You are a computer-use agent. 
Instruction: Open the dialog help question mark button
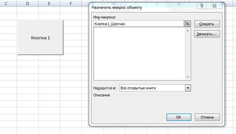point(202,6)
